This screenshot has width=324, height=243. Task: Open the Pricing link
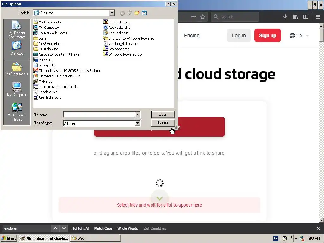192,35
